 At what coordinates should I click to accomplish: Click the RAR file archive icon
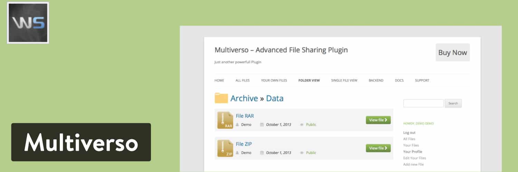(x=225, y=120)
